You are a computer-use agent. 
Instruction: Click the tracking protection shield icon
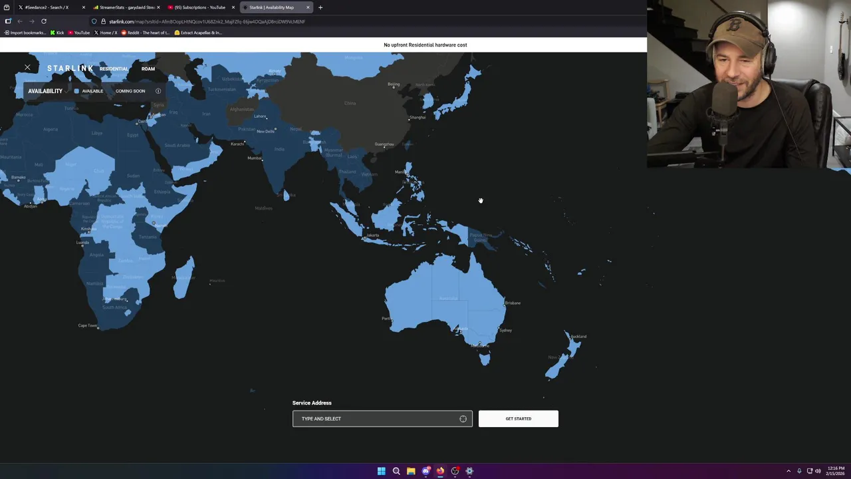94,21
